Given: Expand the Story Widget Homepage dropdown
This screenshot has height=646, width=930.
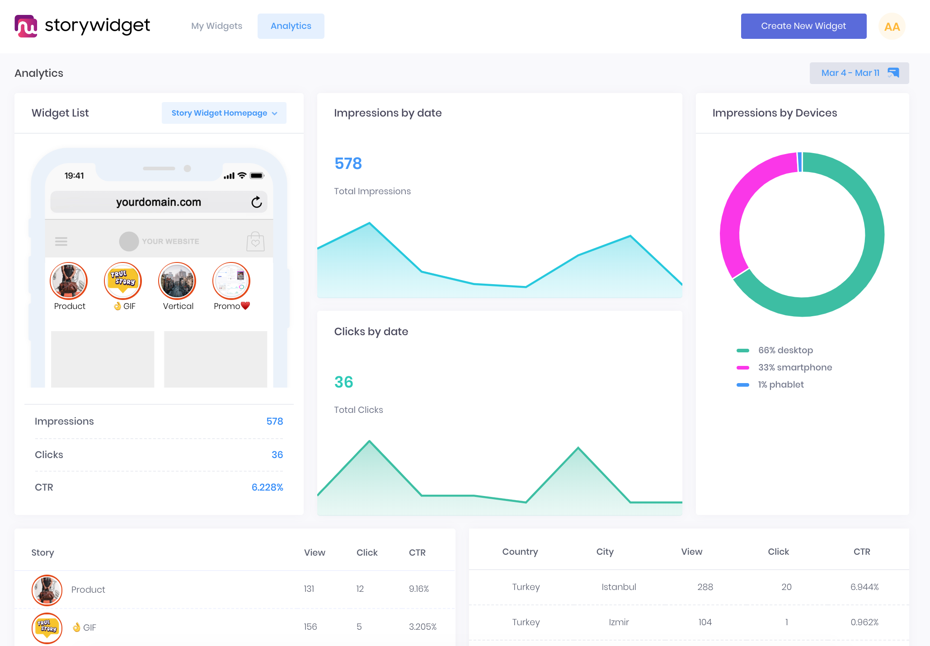Looking at the screenshot, I should (x=219, y=113).
